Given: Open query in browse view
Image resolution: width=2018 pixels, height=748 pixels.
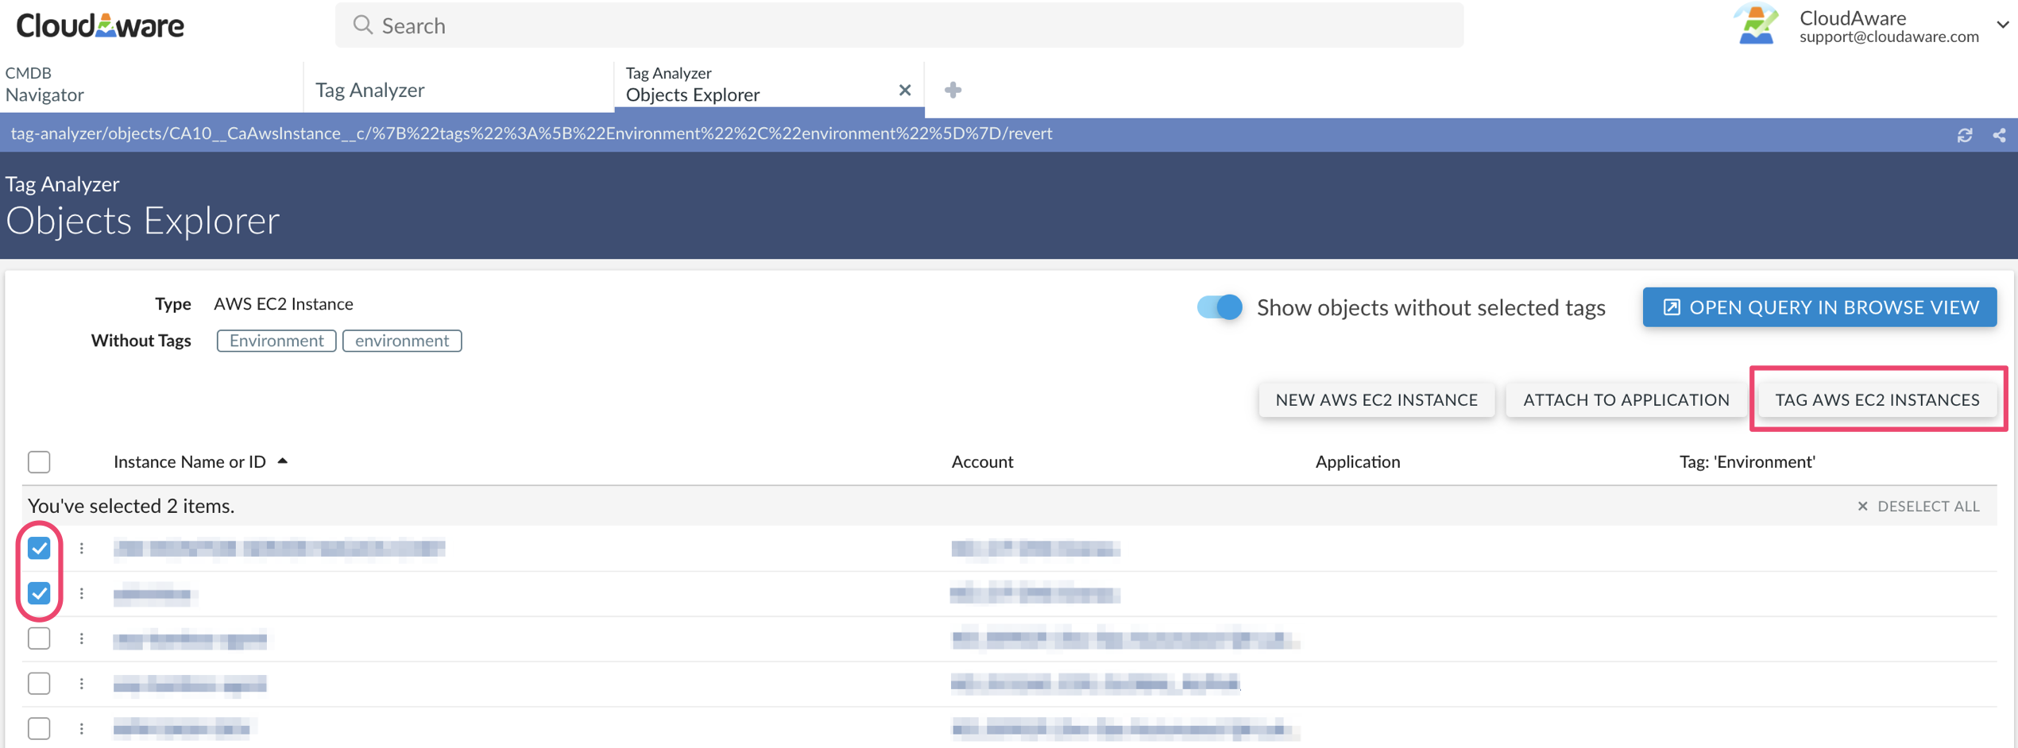Looking at the screenshot, I should pyautogui.click(x=1819, y=307).
